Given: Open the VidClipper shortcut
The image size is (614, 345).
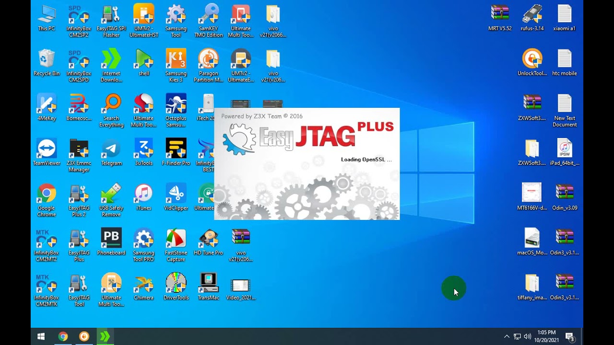Looking at the screenshot, I should [x=176, y=197].
